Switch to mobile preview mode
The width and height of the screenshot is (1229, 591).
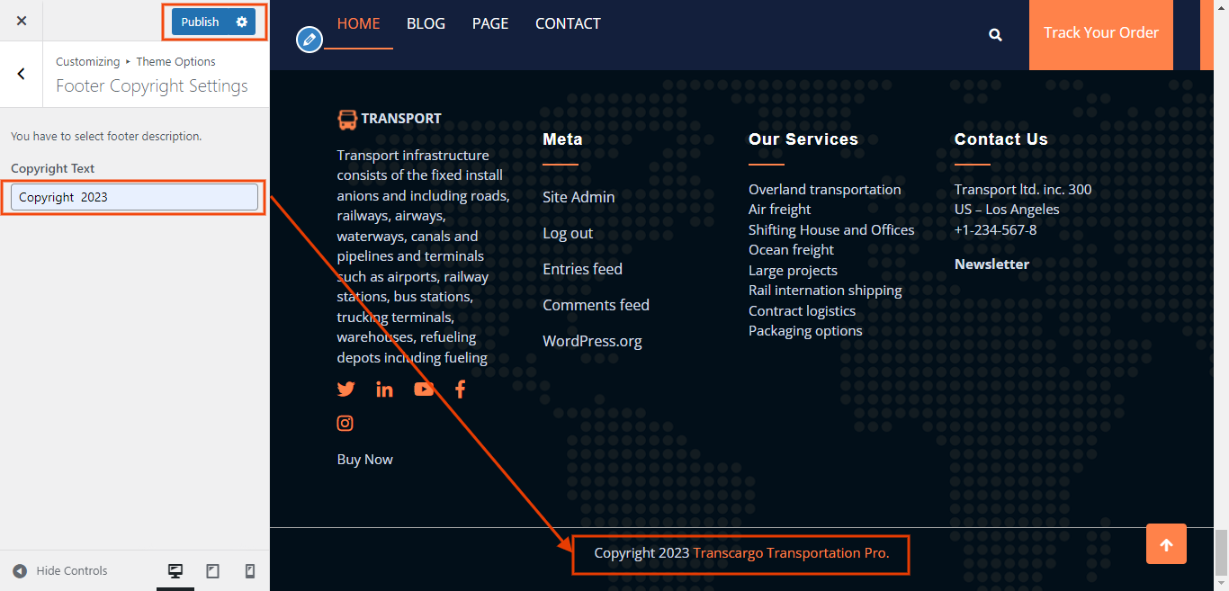click(250, 571)
